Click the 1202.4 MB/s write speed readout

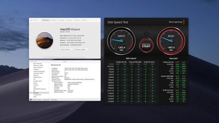click(121, 48)
